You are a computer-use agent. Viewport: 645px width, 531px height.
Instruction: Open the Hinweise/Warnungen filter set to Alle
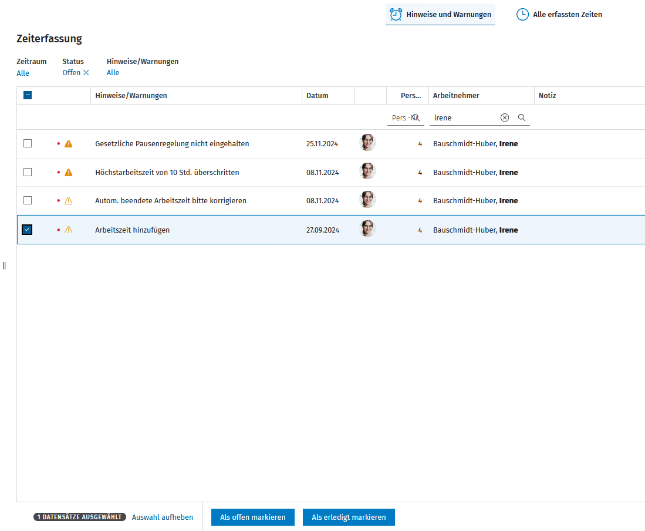(113, 72)
